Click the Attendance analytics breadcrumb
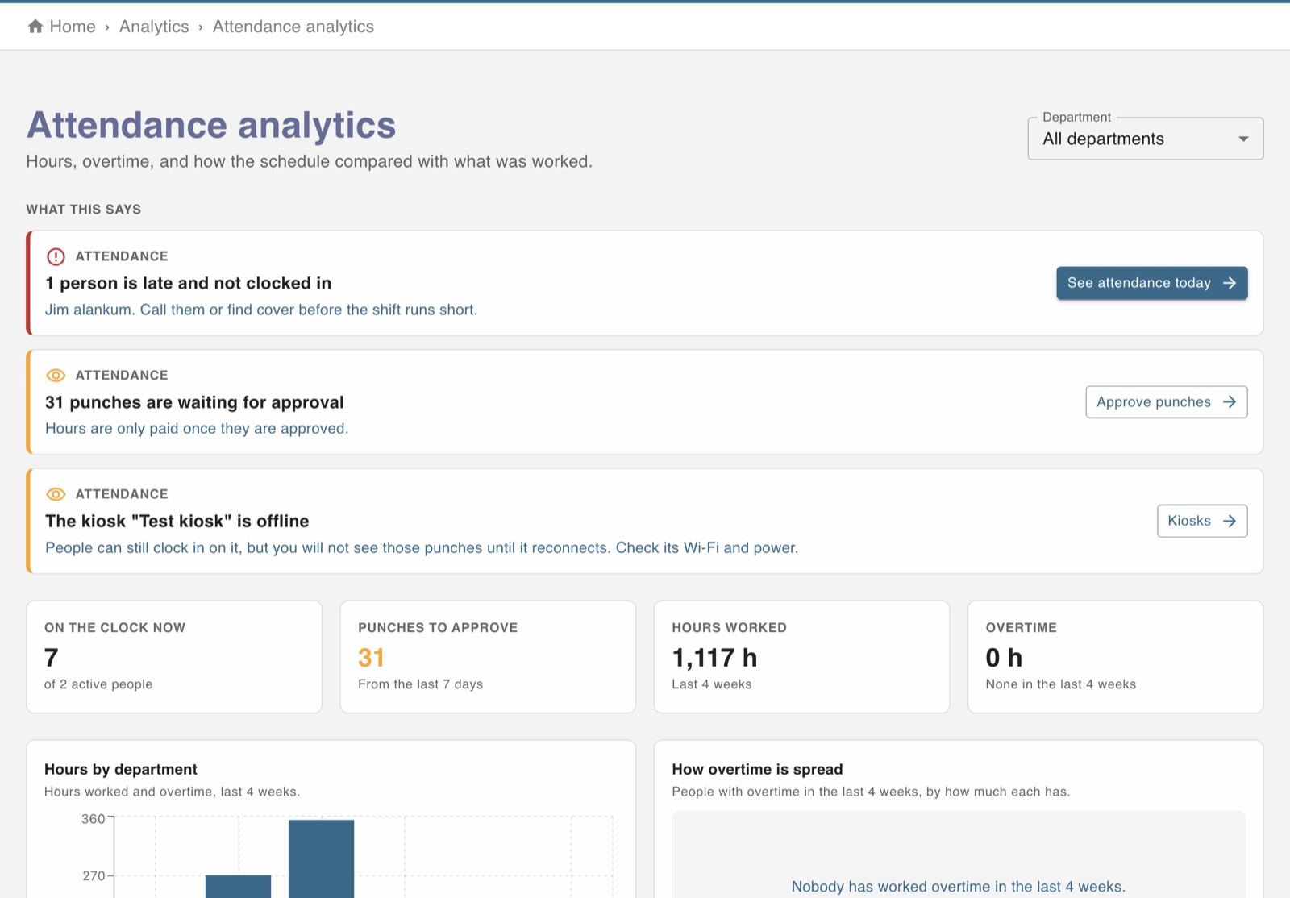Image resolution: width=1290 pixels, height=898 pixels. 293,27
